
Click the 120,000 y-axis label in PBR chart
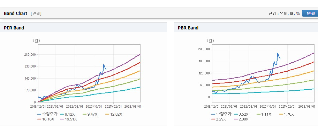pyautogui.click(x=204, y=73)
